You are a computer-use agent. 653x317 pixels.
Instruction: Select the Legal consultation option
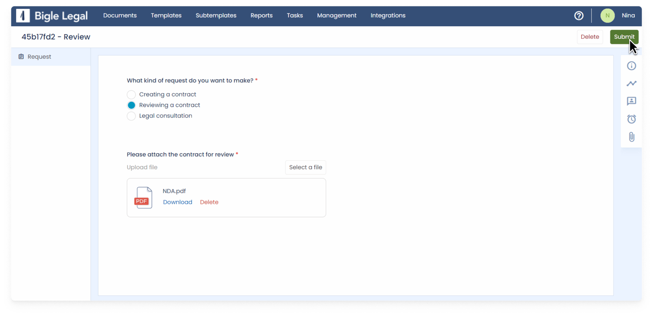click(131, 116)
